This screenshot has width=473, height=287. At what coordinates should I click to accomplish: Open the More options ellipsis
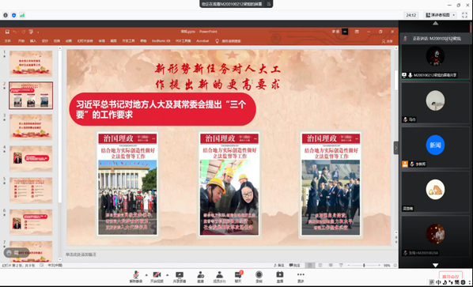301,277
